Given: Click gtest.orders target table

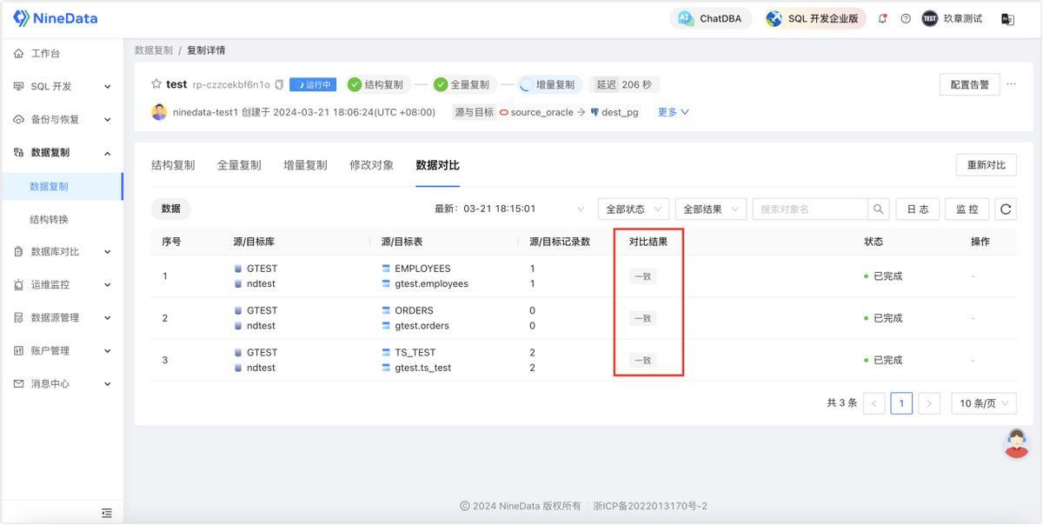Looking at the screenshot, I should 422,326.
